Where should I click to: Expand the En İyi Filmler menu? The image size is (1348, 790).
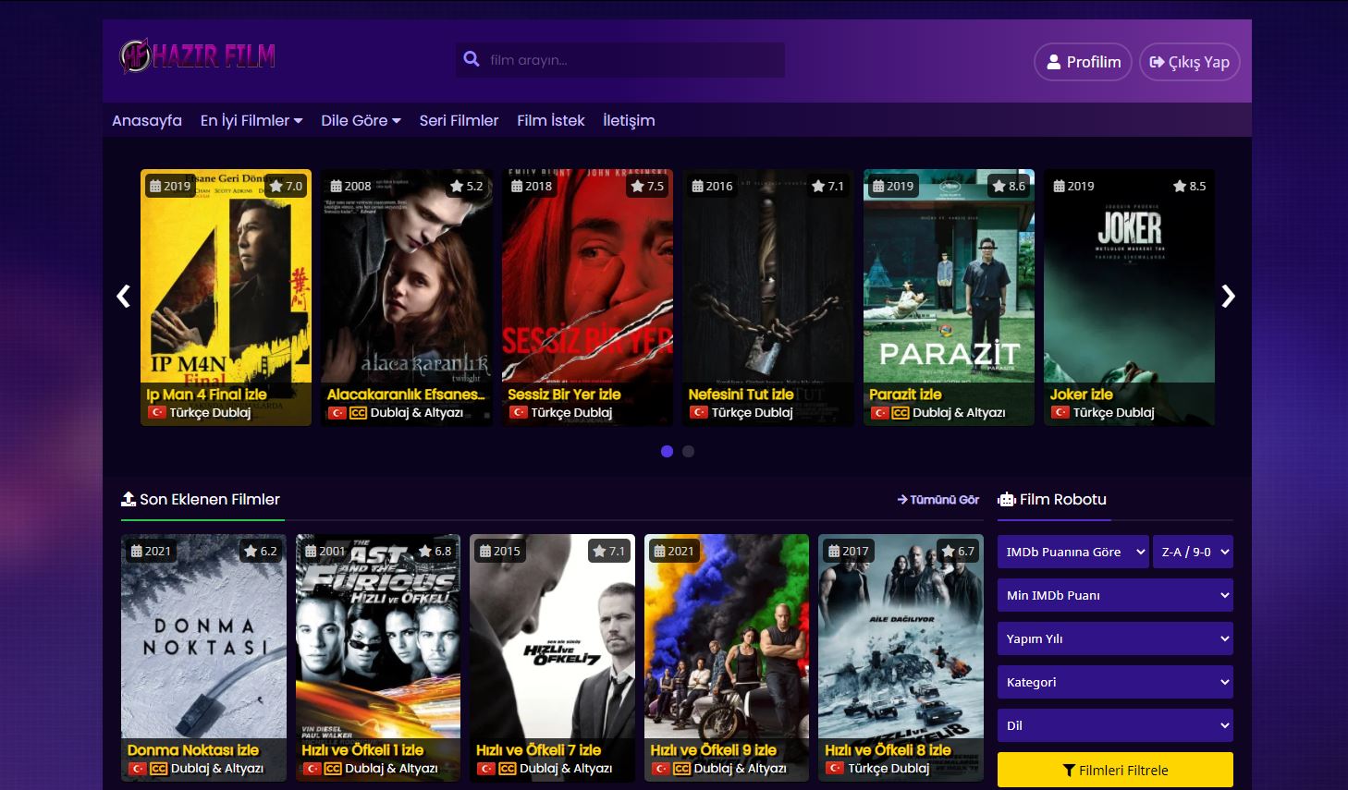click(x=251, y=120)
